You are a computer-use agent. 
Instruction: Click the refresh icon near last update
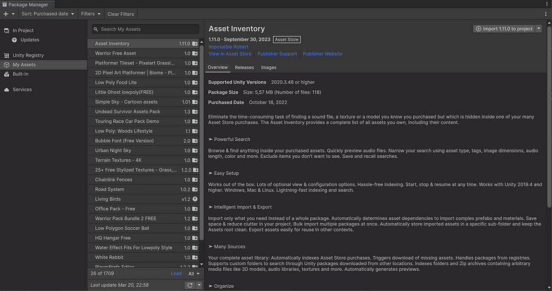pyautogui.click(x=189, y=285)
